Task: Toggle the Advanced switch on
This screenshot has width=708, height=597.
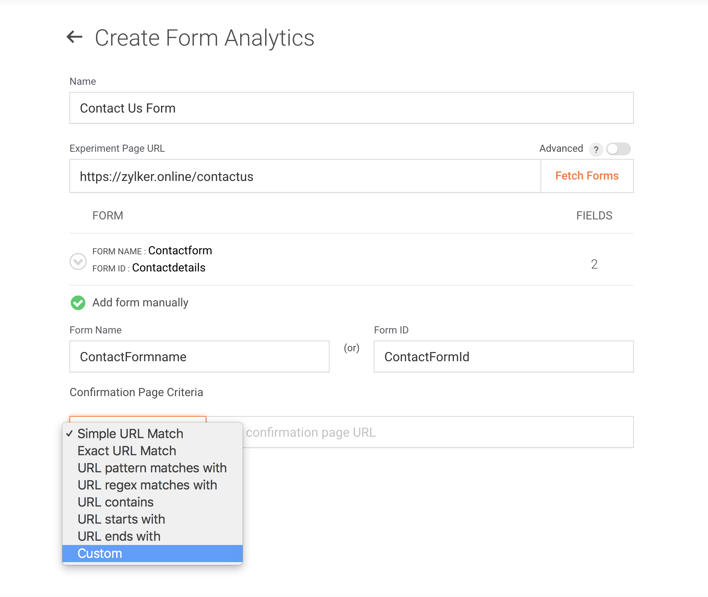Action: coord(618,149)
